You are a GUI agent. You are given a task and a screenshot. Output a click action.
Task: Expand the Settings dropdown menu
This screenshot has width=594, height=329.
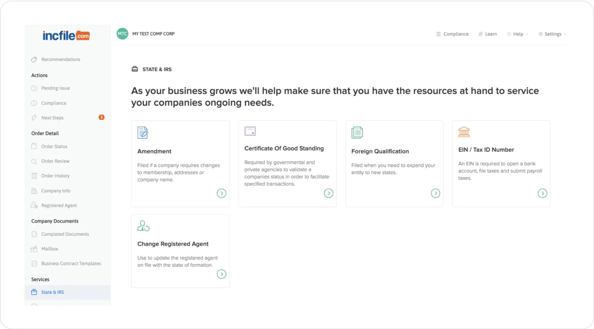552,34
